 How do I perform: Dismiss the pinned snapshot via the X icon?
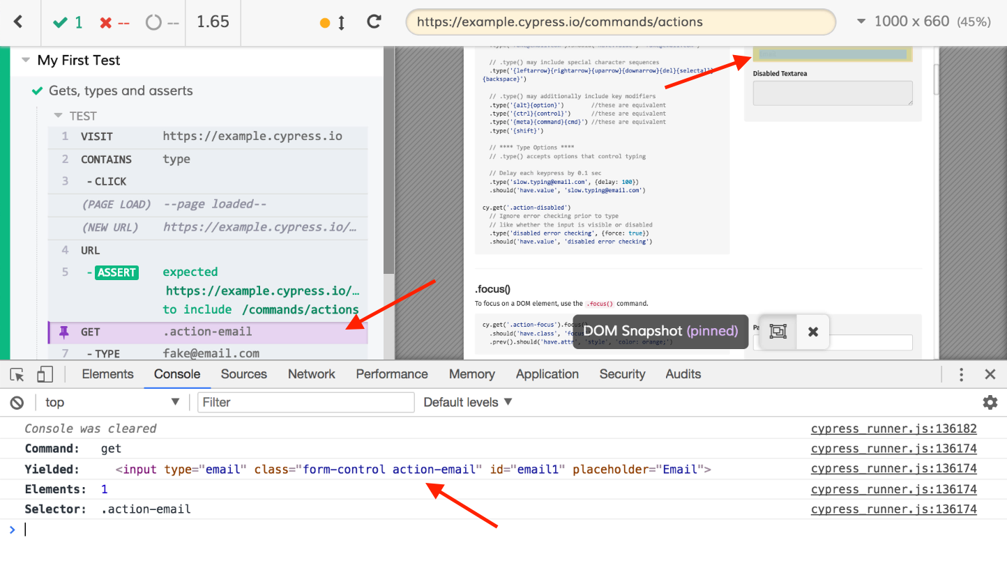(812, 332)
